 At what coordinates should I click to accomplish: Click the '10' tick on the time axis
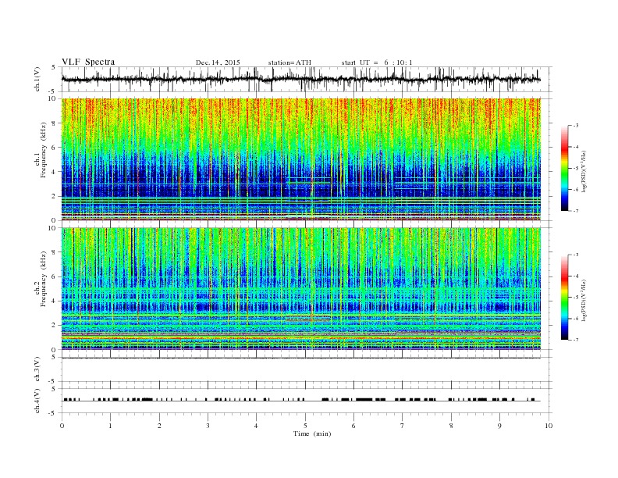coord(549,426)
